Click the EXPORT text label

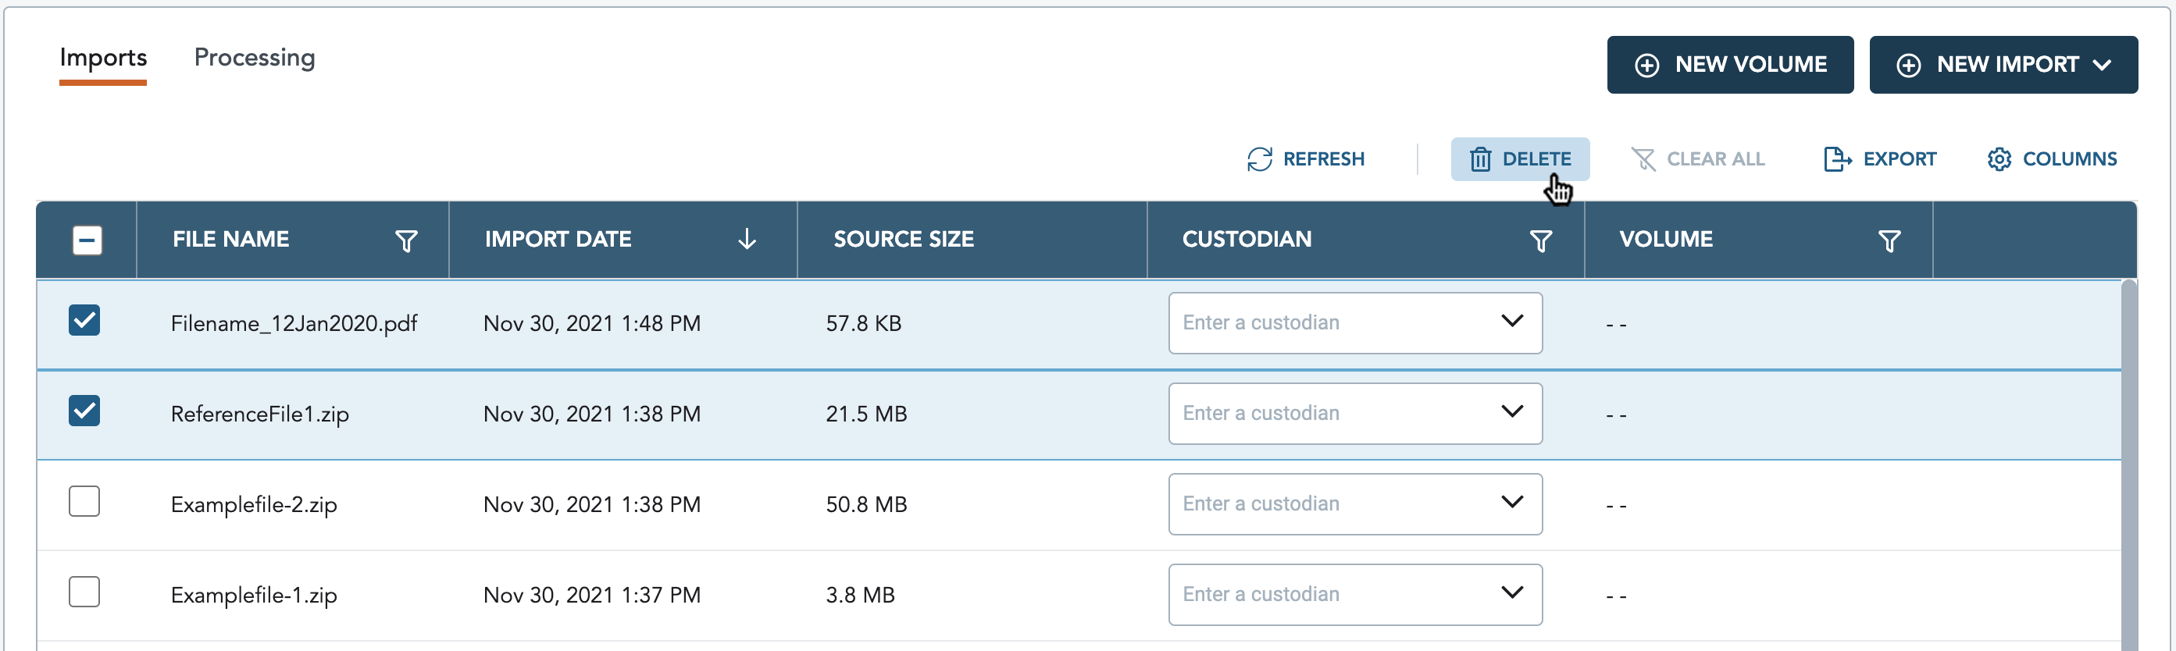(x=1900, y=158)
